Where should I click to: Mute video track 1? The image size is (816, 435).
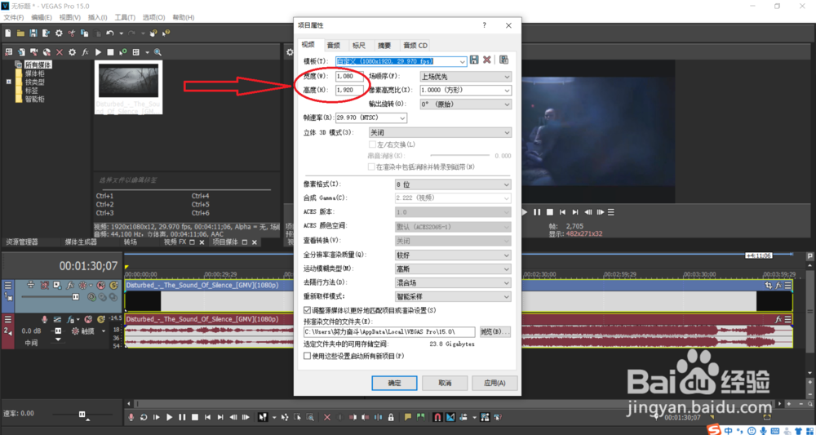101,285
